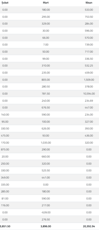Select the Mart cell 276.50
This screenshot has height=230, width=99.
46,219
